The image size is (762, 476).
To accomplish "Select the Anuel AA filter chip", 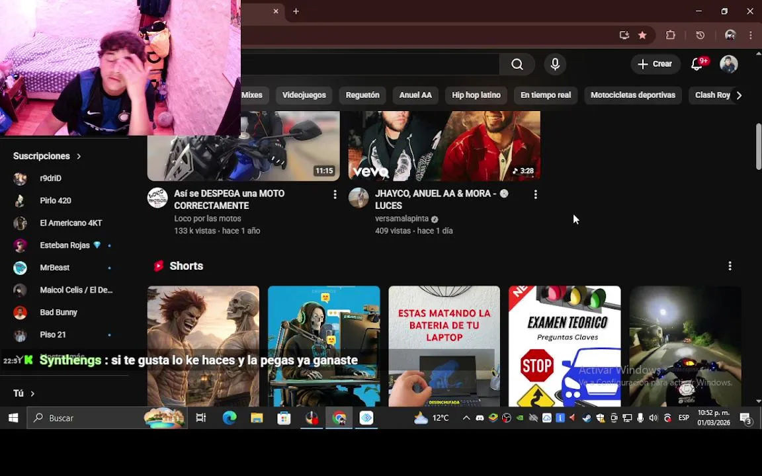I will pyautogui.click(x=415, y=95).
